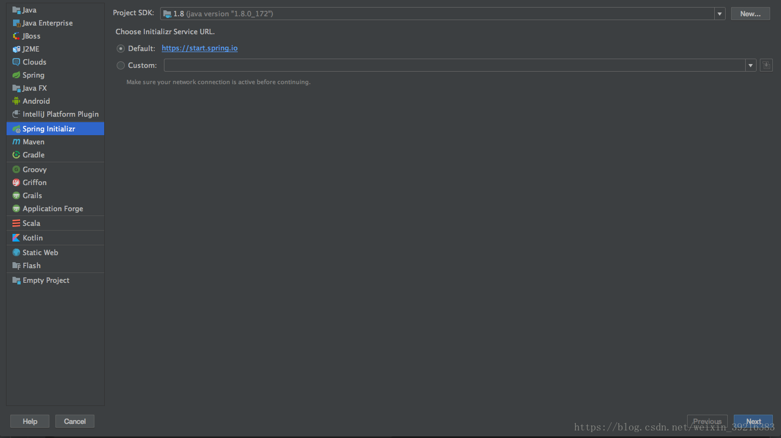Viewport: 781px width, 438px height.
Task: Expand the Custom URL history dropdown arrow
Action: (751, 65)
